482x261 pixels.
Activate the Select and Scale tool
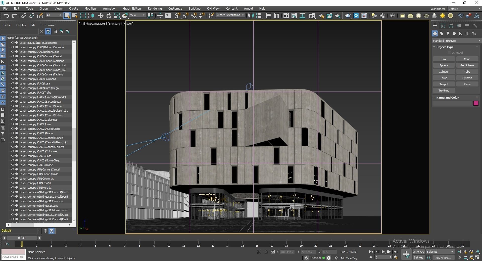click(117, 16)
